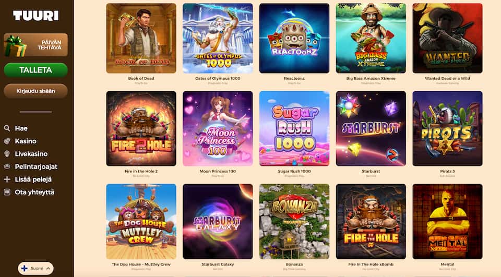
Task: Click the Ota yhteyttä chat icon
Action: 7,192
